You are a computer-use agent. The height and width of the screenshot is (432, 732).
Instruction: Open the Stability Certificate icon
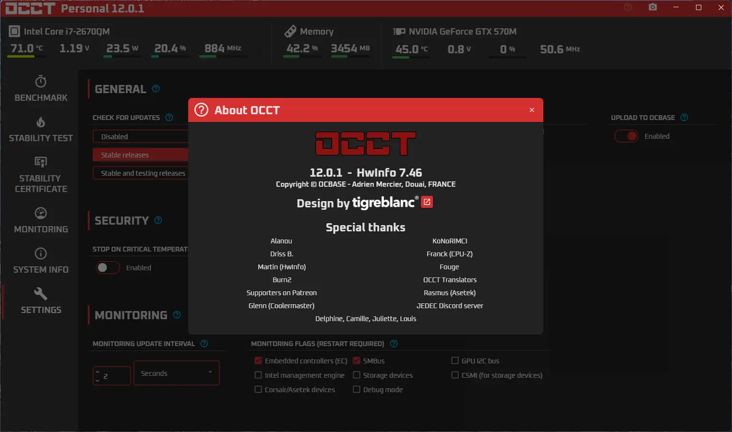(41, 162)
